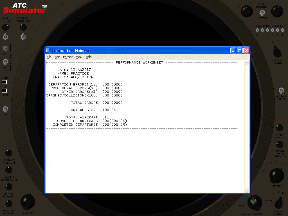
Task: Toggle the SCR switch
Action: coord(5,109)
